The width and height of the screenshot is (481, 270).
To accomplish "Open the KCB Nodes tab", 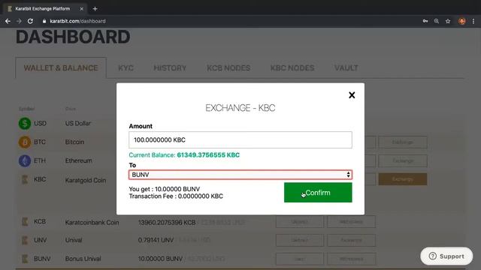I will pyautogui.click(x=228, y=68).
